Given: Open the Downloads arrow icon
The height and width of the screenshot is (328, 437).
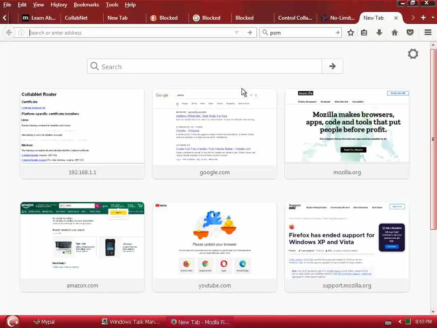Looking at the screenshot, I should (x=379, y=32).
